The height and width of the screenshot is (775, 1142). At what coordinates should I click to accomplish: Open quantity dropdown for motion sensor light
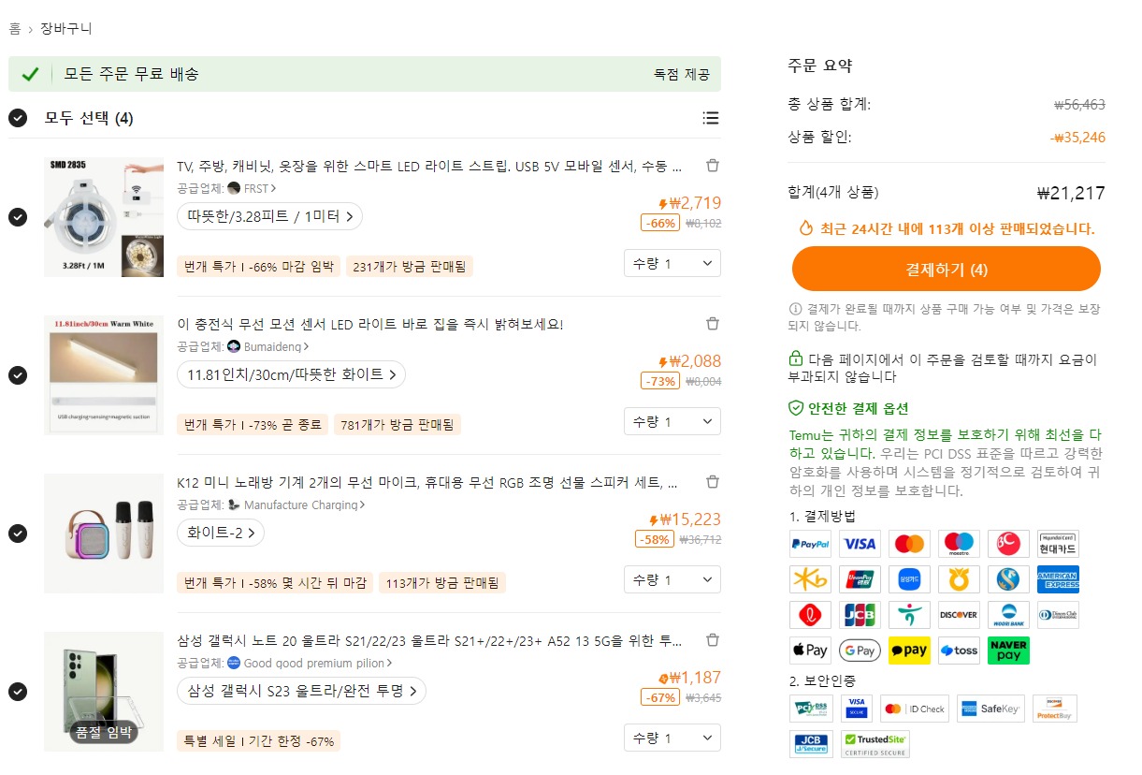coord(672,421)
